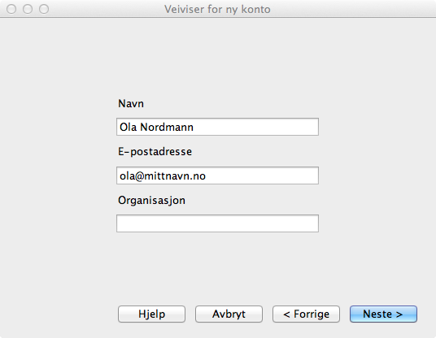Image resolution: width=436 pixels, height=338 pixels.
Task: Cancel the wizard with Avbryt
Action: click(229, 314)
